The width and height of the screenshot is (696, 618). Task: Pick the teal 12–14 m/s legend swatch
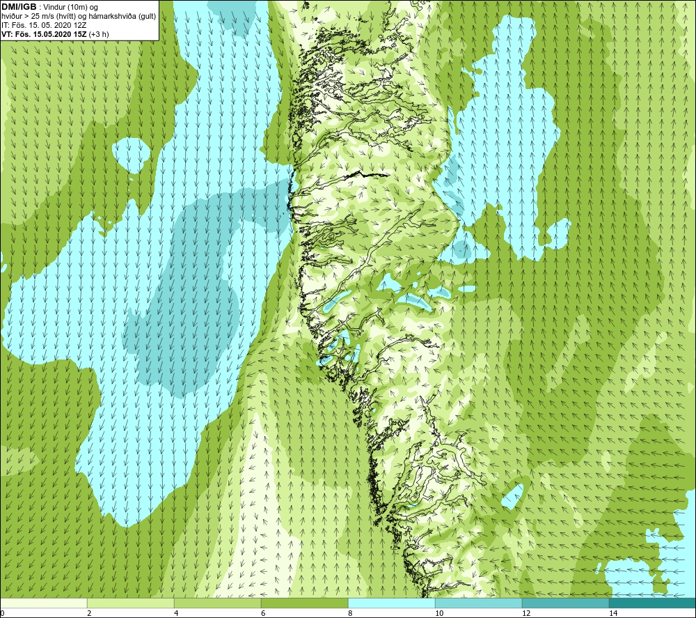565,603
